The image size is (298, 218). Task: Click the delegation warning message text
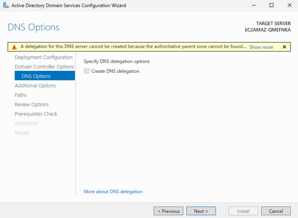click(x=133, y=47)
